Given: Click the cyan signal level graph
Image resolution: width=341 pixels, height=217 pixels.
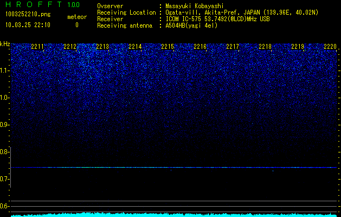Looking at the screenshot, I should click(173, 215).
